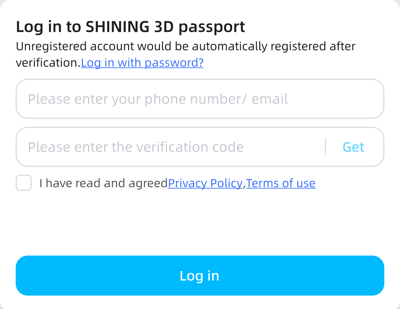This screenshot has width=400, height=309.
Task: Tick the agreement checkbox
Action: click(x=24, y=183)
